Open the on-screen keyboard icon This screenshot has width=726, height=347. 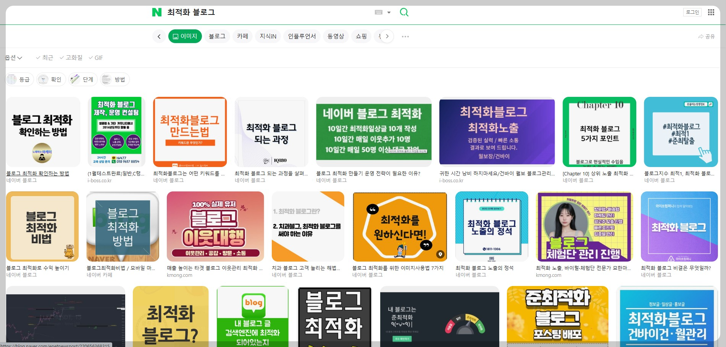coord(379,12)
